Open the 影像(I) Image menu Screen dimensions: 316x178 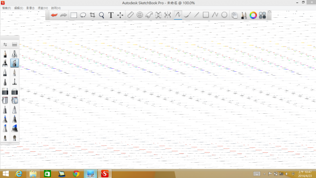[31, 8]
